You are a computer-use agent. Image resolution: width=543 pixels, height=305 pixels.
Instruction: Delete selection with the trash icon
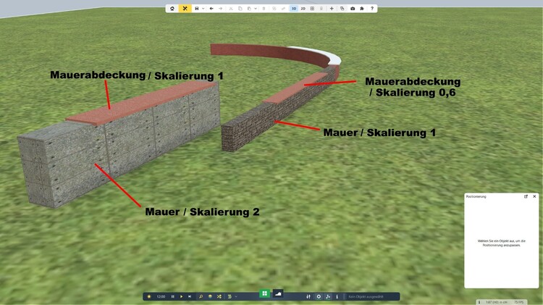click(264, 8)
